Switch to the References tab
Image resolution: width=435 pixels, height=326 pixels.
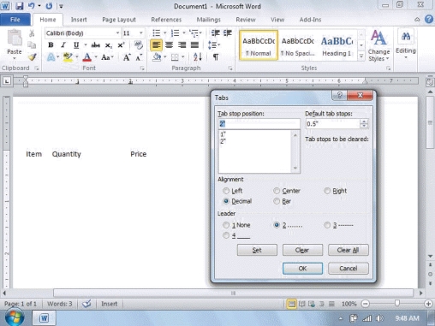(x=166, y=20)
